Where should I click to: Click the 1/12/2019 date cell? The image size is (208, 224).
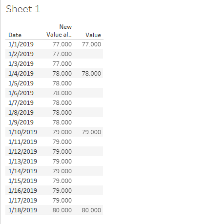coord(22,152)
